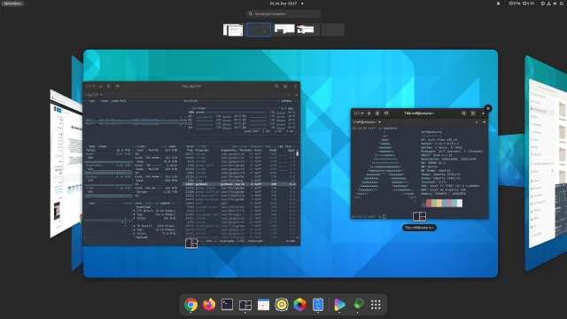Click search icon in the neofetch Tilix window
This screenshot has height=319, width=567.
pyautogui.click(x=464, y=113)
